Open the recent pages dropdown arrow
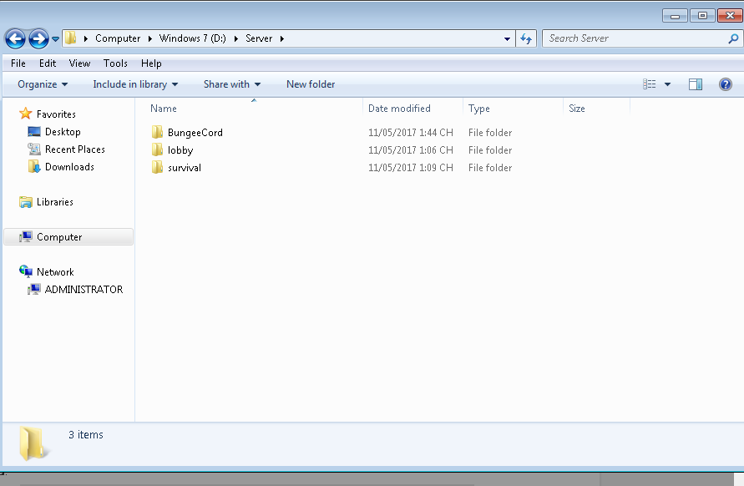 [55, 39]
